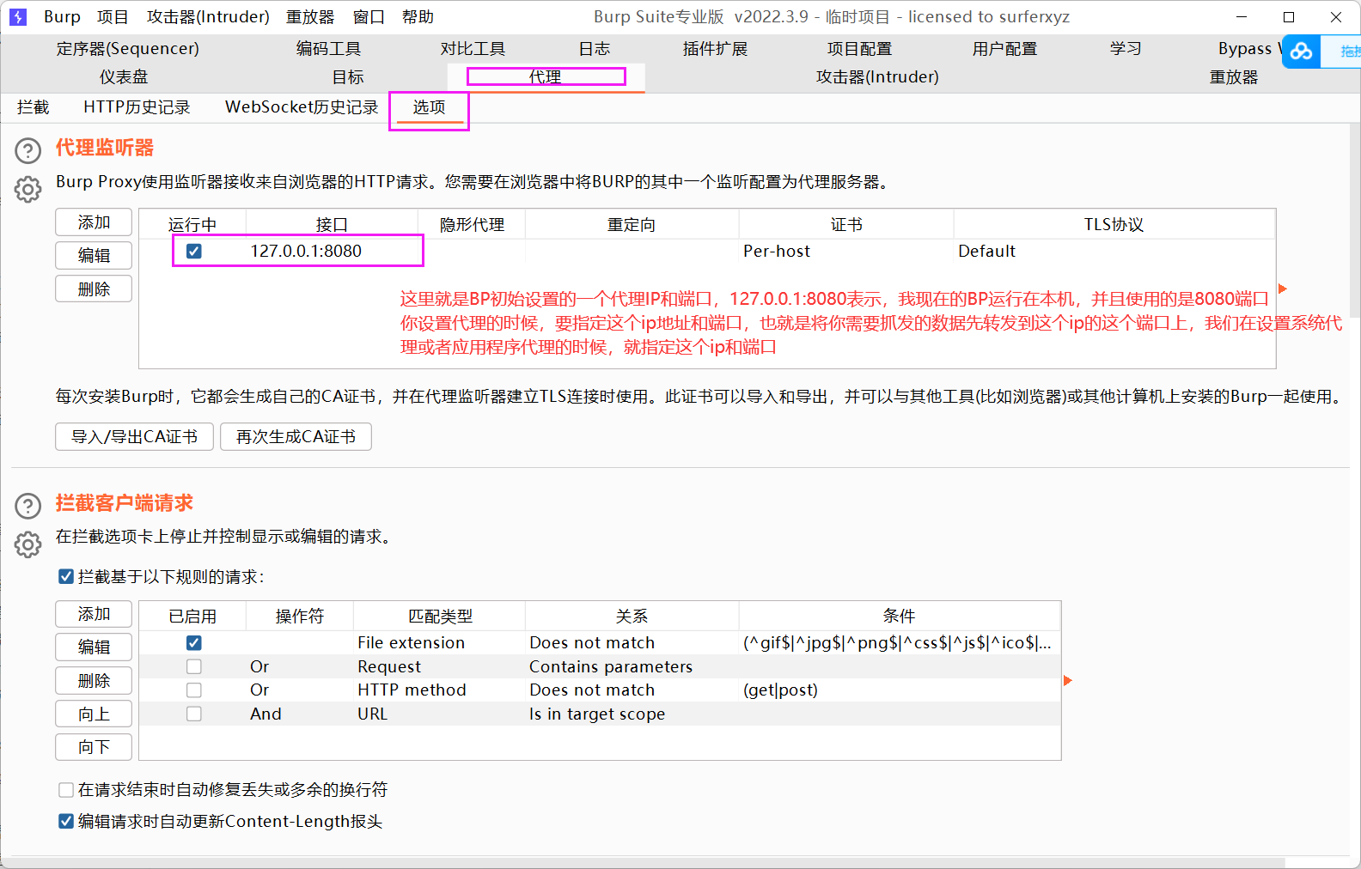Click the orange arrow beside intercept rules table
This screenshot has height=869, width=1361.
tap(1068, 681)
